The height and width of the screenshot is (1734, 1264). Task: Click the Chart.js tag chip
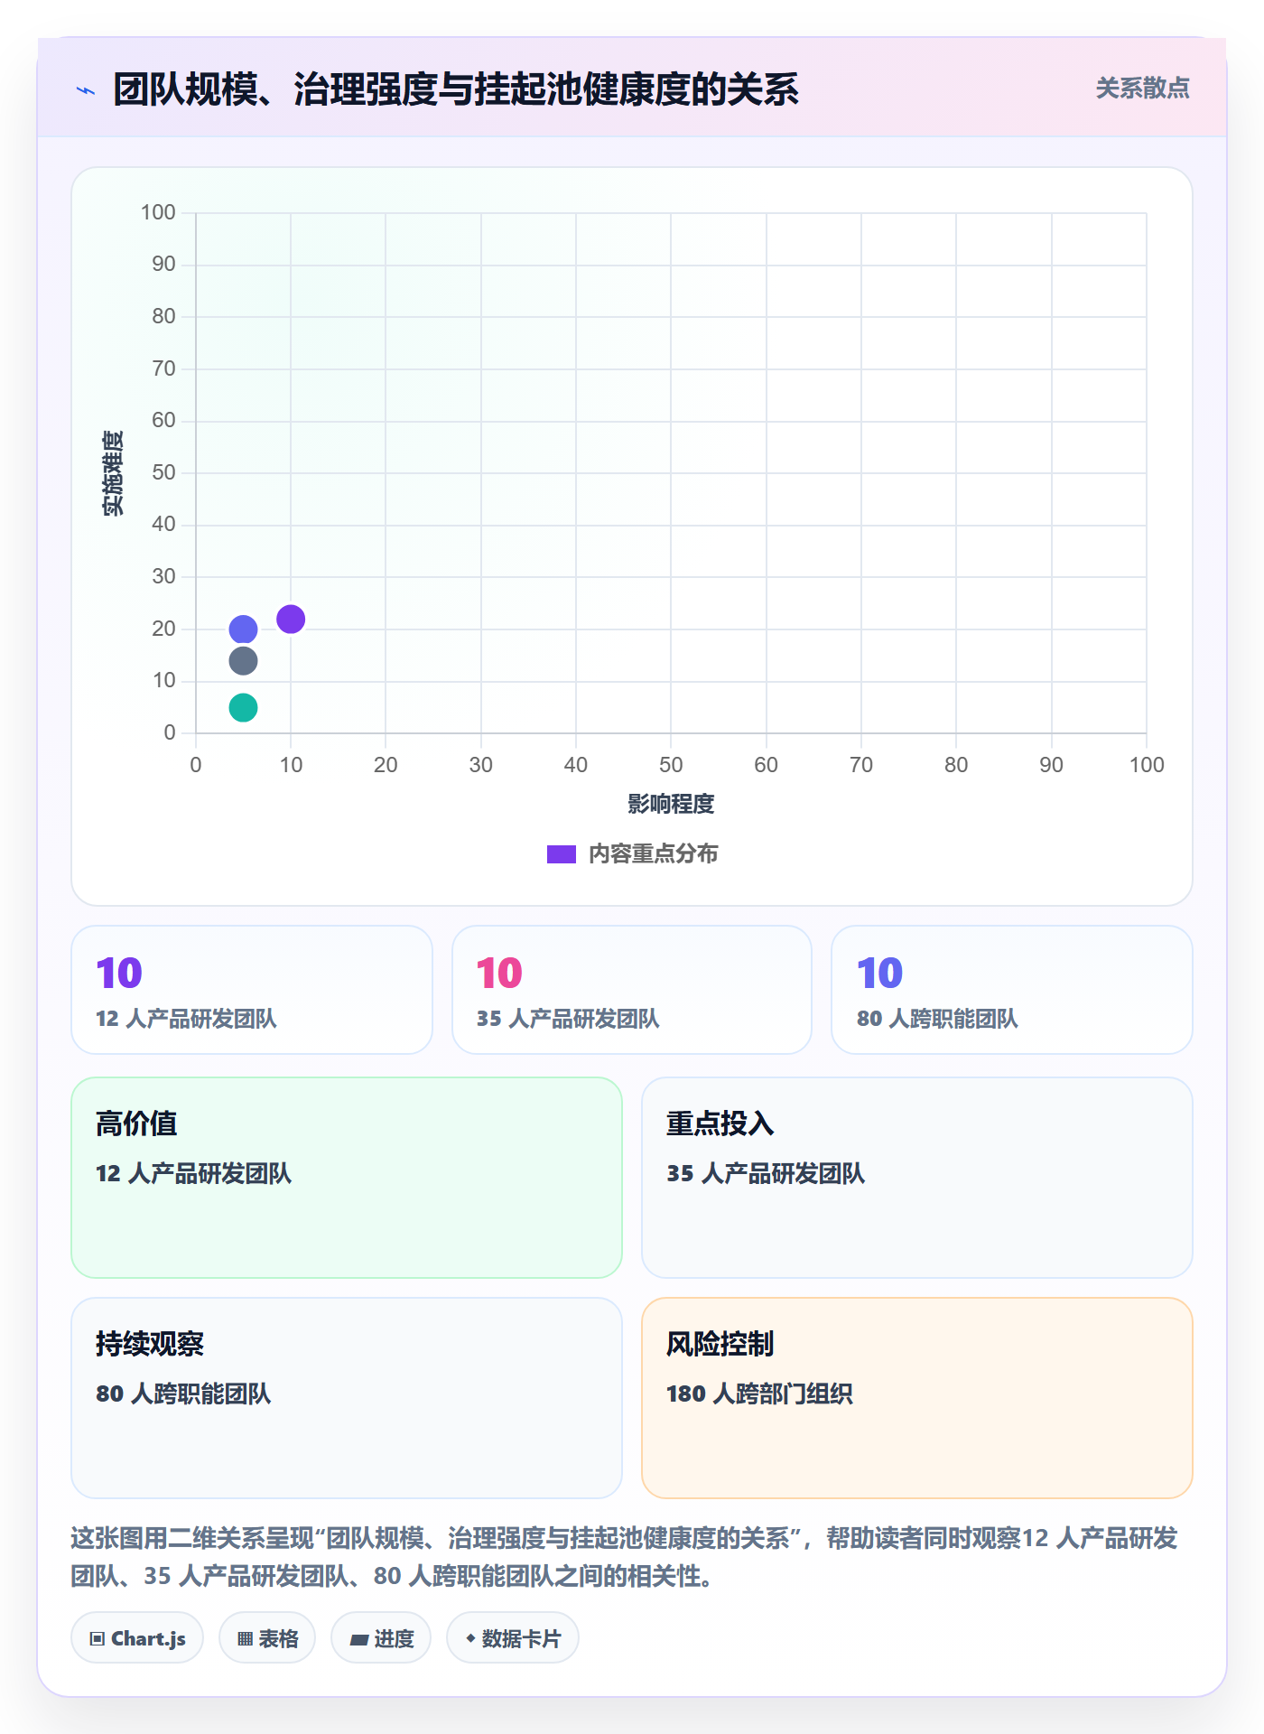point(137,1638)
